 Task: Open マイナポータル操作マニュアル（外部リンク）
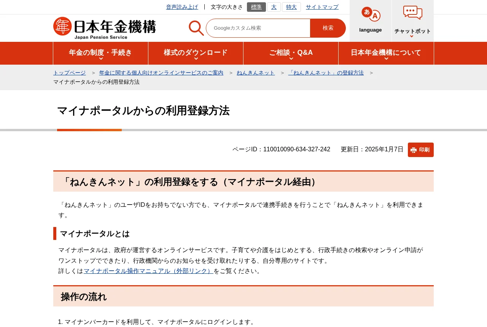(x=148, y=271)
